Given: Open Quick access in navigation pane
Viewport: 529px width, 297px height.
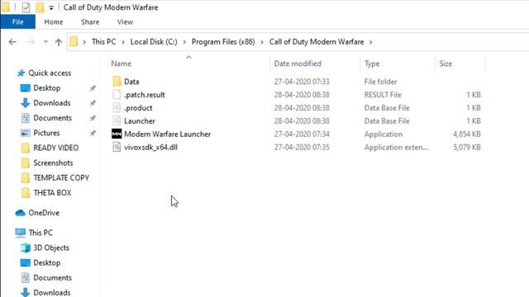Looking at the screenshot, I should (50, 73).
